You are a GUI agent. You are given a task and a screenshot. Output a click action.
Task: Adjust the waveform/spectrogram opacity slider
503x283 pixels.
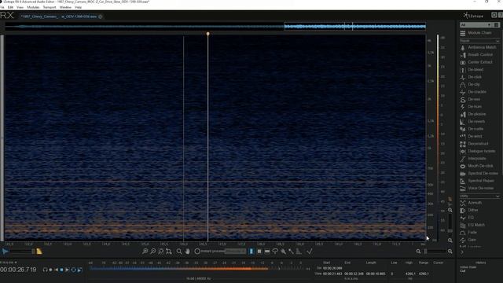(x=22, y=252)
